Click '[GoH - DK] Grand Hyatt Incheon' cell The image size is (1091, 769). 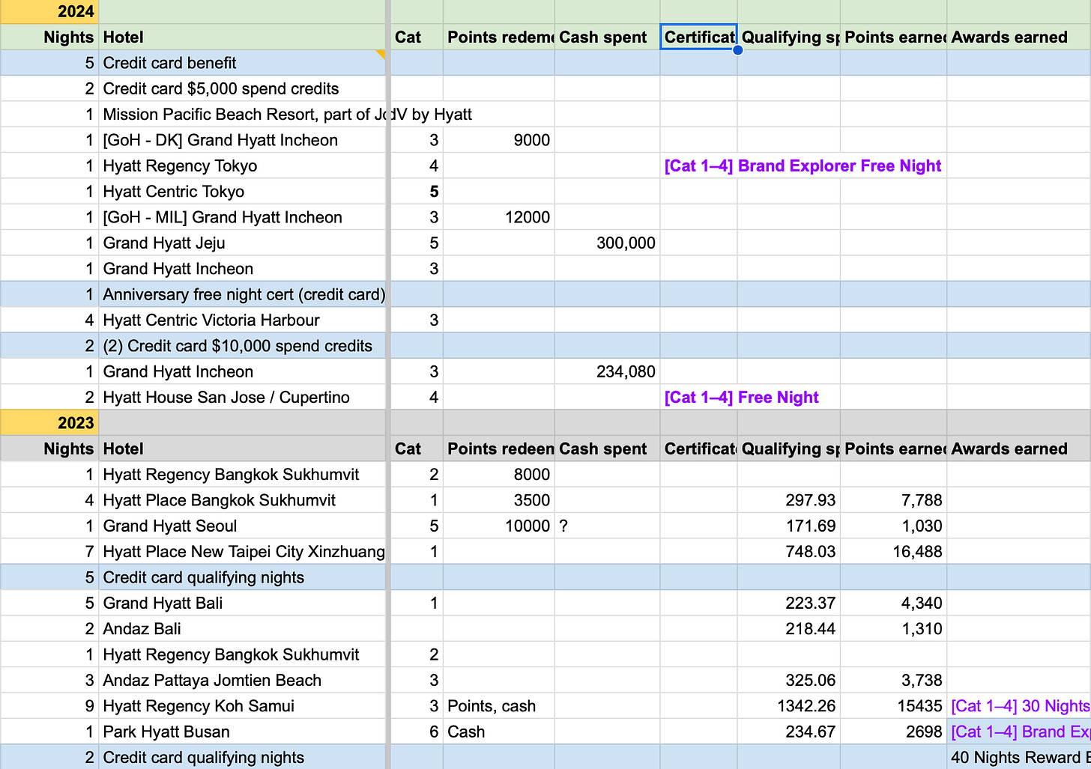tap(242, 140)
